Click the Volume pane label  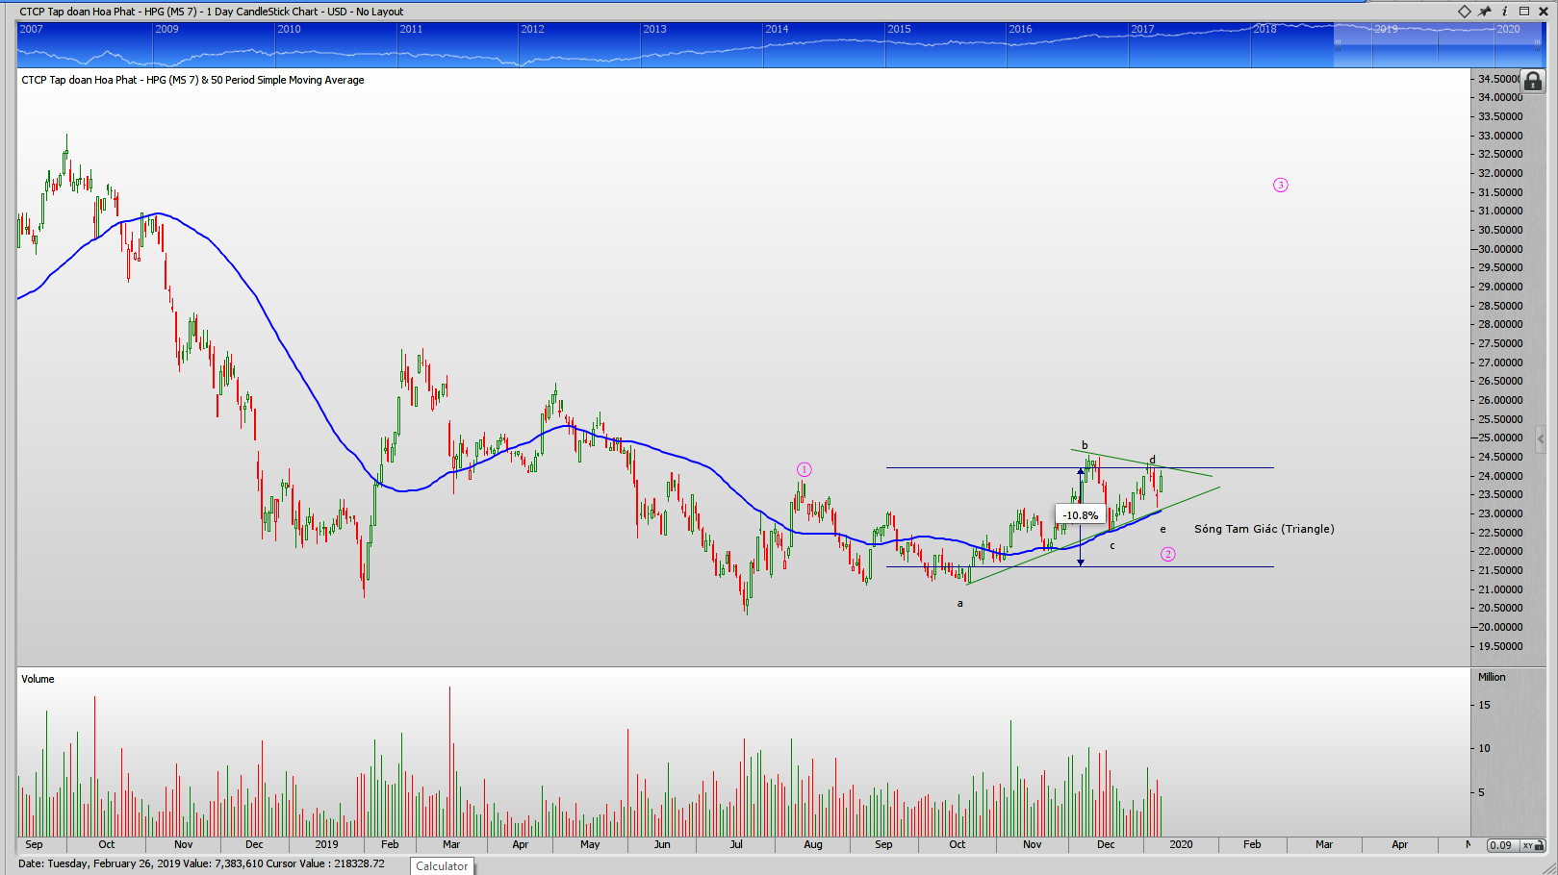point(38,679)
